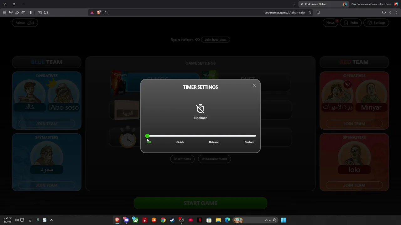Switch to the Codenames Online tab
401x225 pixels.
pos(323,4)
